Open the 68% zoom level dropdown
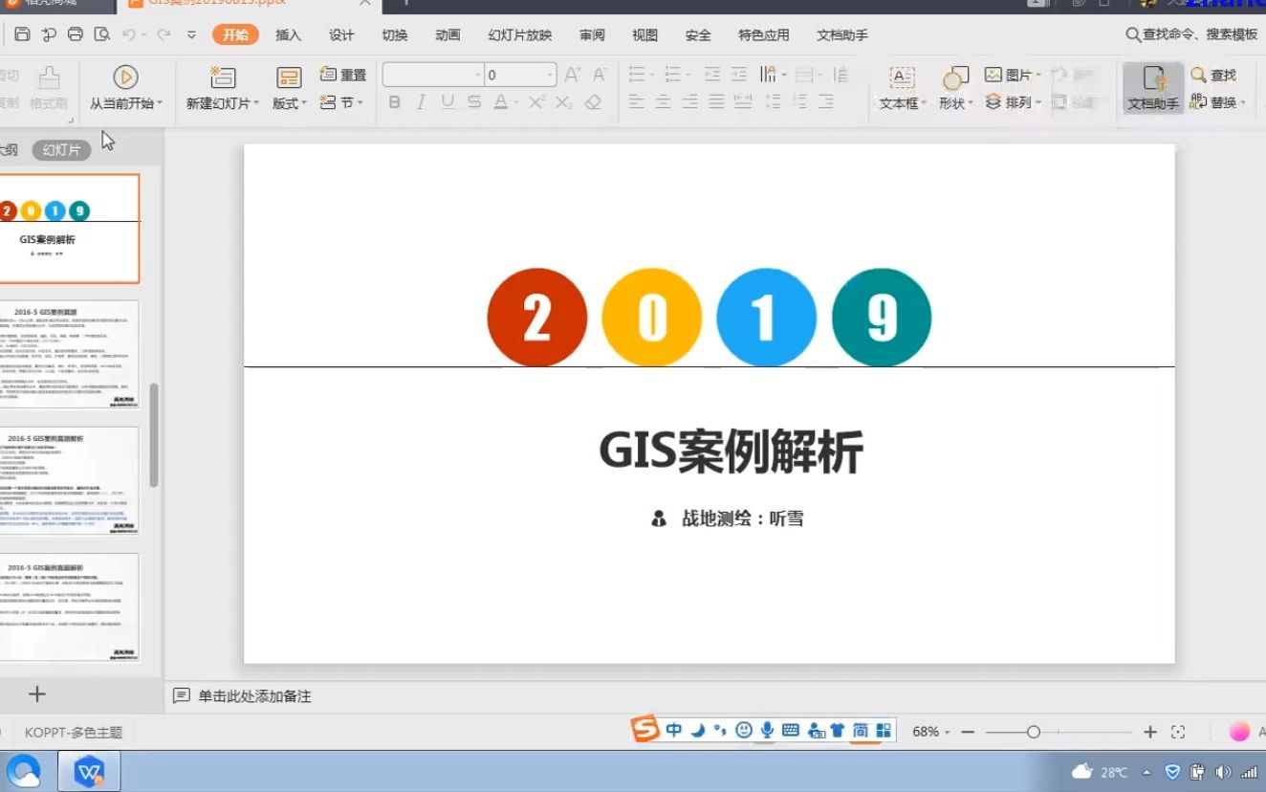1266x792 pixels. pos(930,732)
